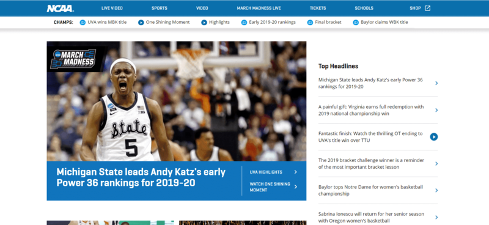Open the SPORTS menu
The image size is (489, 225).
click(160, 9)
